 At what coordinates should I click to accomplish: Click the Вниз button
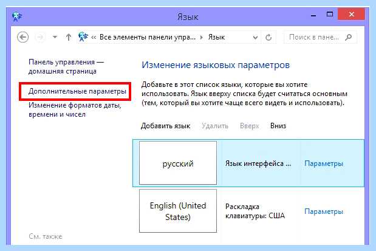tap(278, 126)
